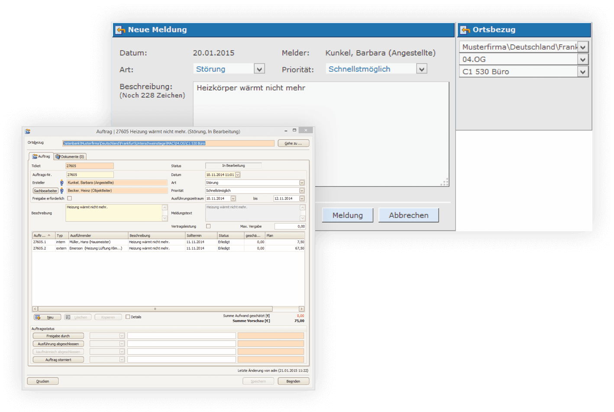Tick the Vertragsleistung checkbox
Viewport: 614px width, 412px height.
coord(208,226)
